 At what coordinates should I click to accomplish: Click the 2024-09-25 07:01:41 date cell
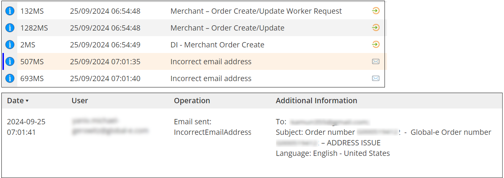[x=26, y=127]
